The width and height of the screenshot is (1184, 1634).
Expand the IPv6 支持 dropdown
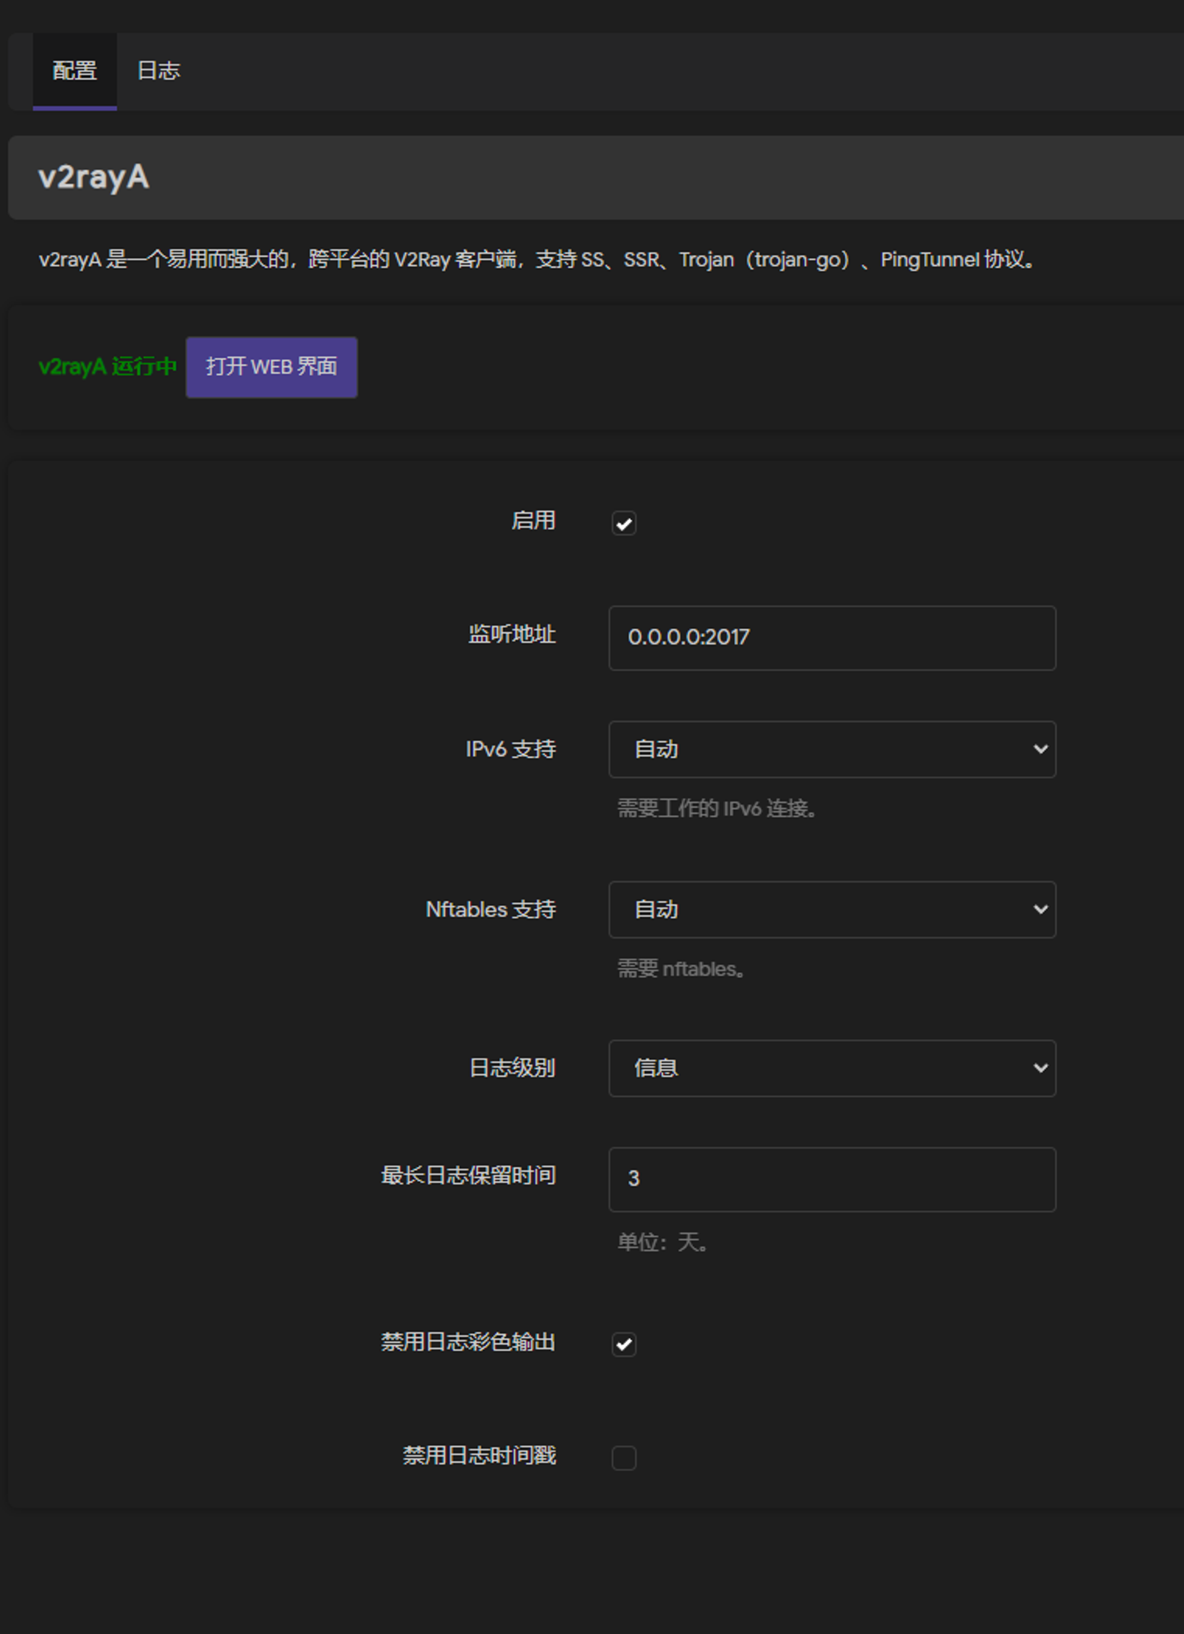[x=831, y=750]
